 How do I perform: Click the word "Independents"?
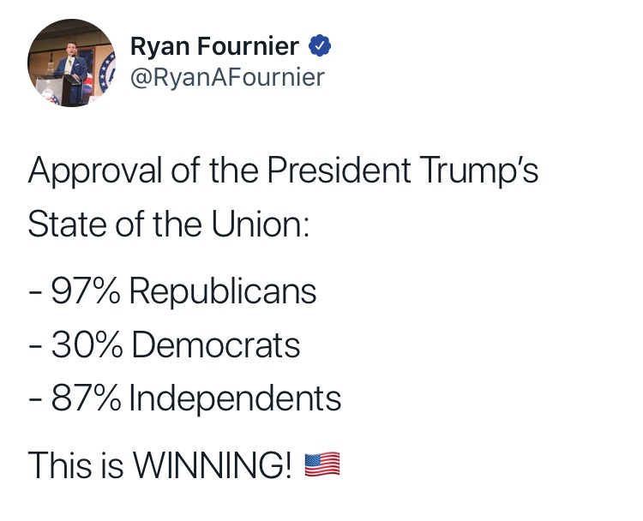pyautogui.click(x=235, y=398)
